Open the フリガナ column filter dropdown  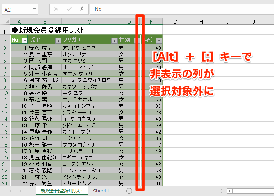click(114, 40)
